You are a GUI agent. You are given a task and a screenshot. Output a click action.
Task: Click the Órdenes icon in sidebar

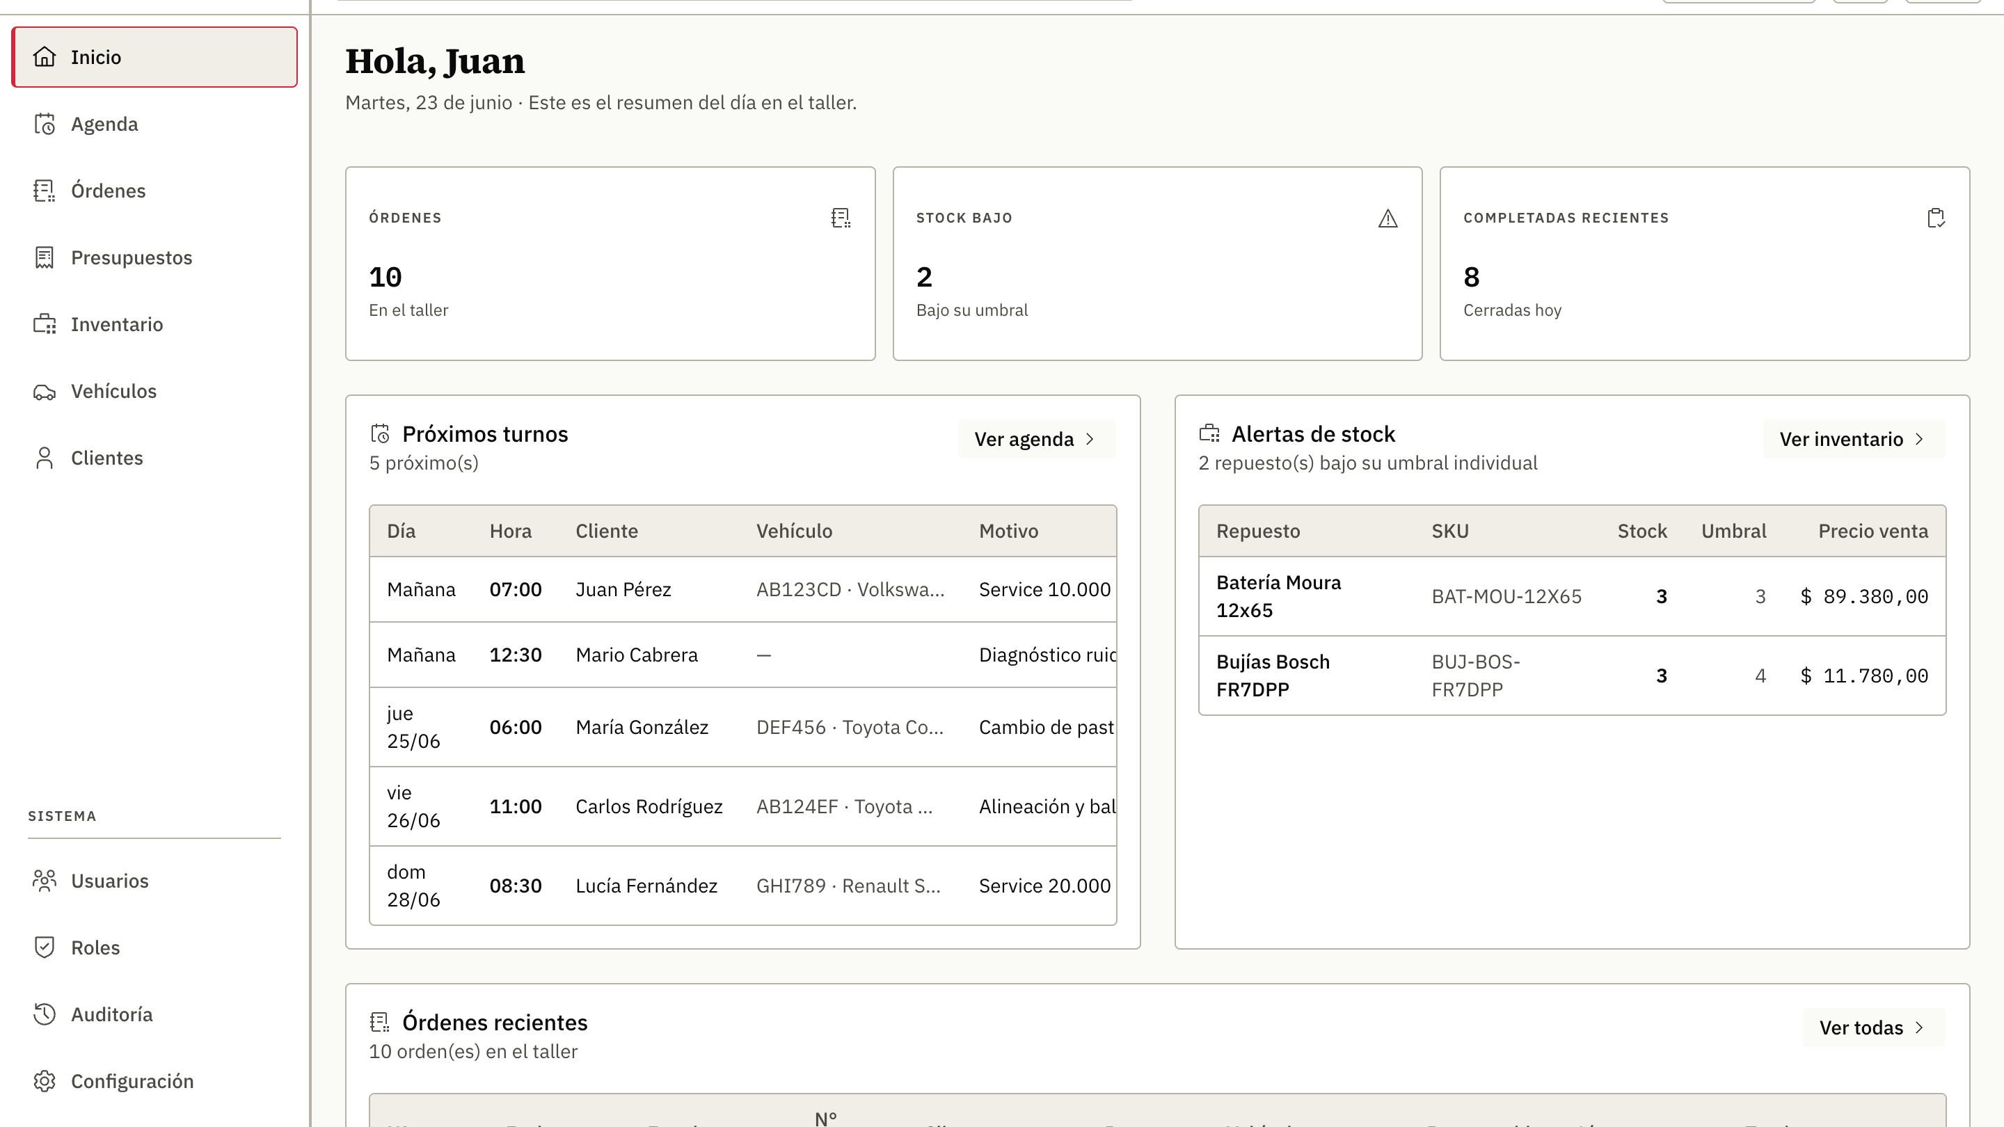[x=45, y=191]
